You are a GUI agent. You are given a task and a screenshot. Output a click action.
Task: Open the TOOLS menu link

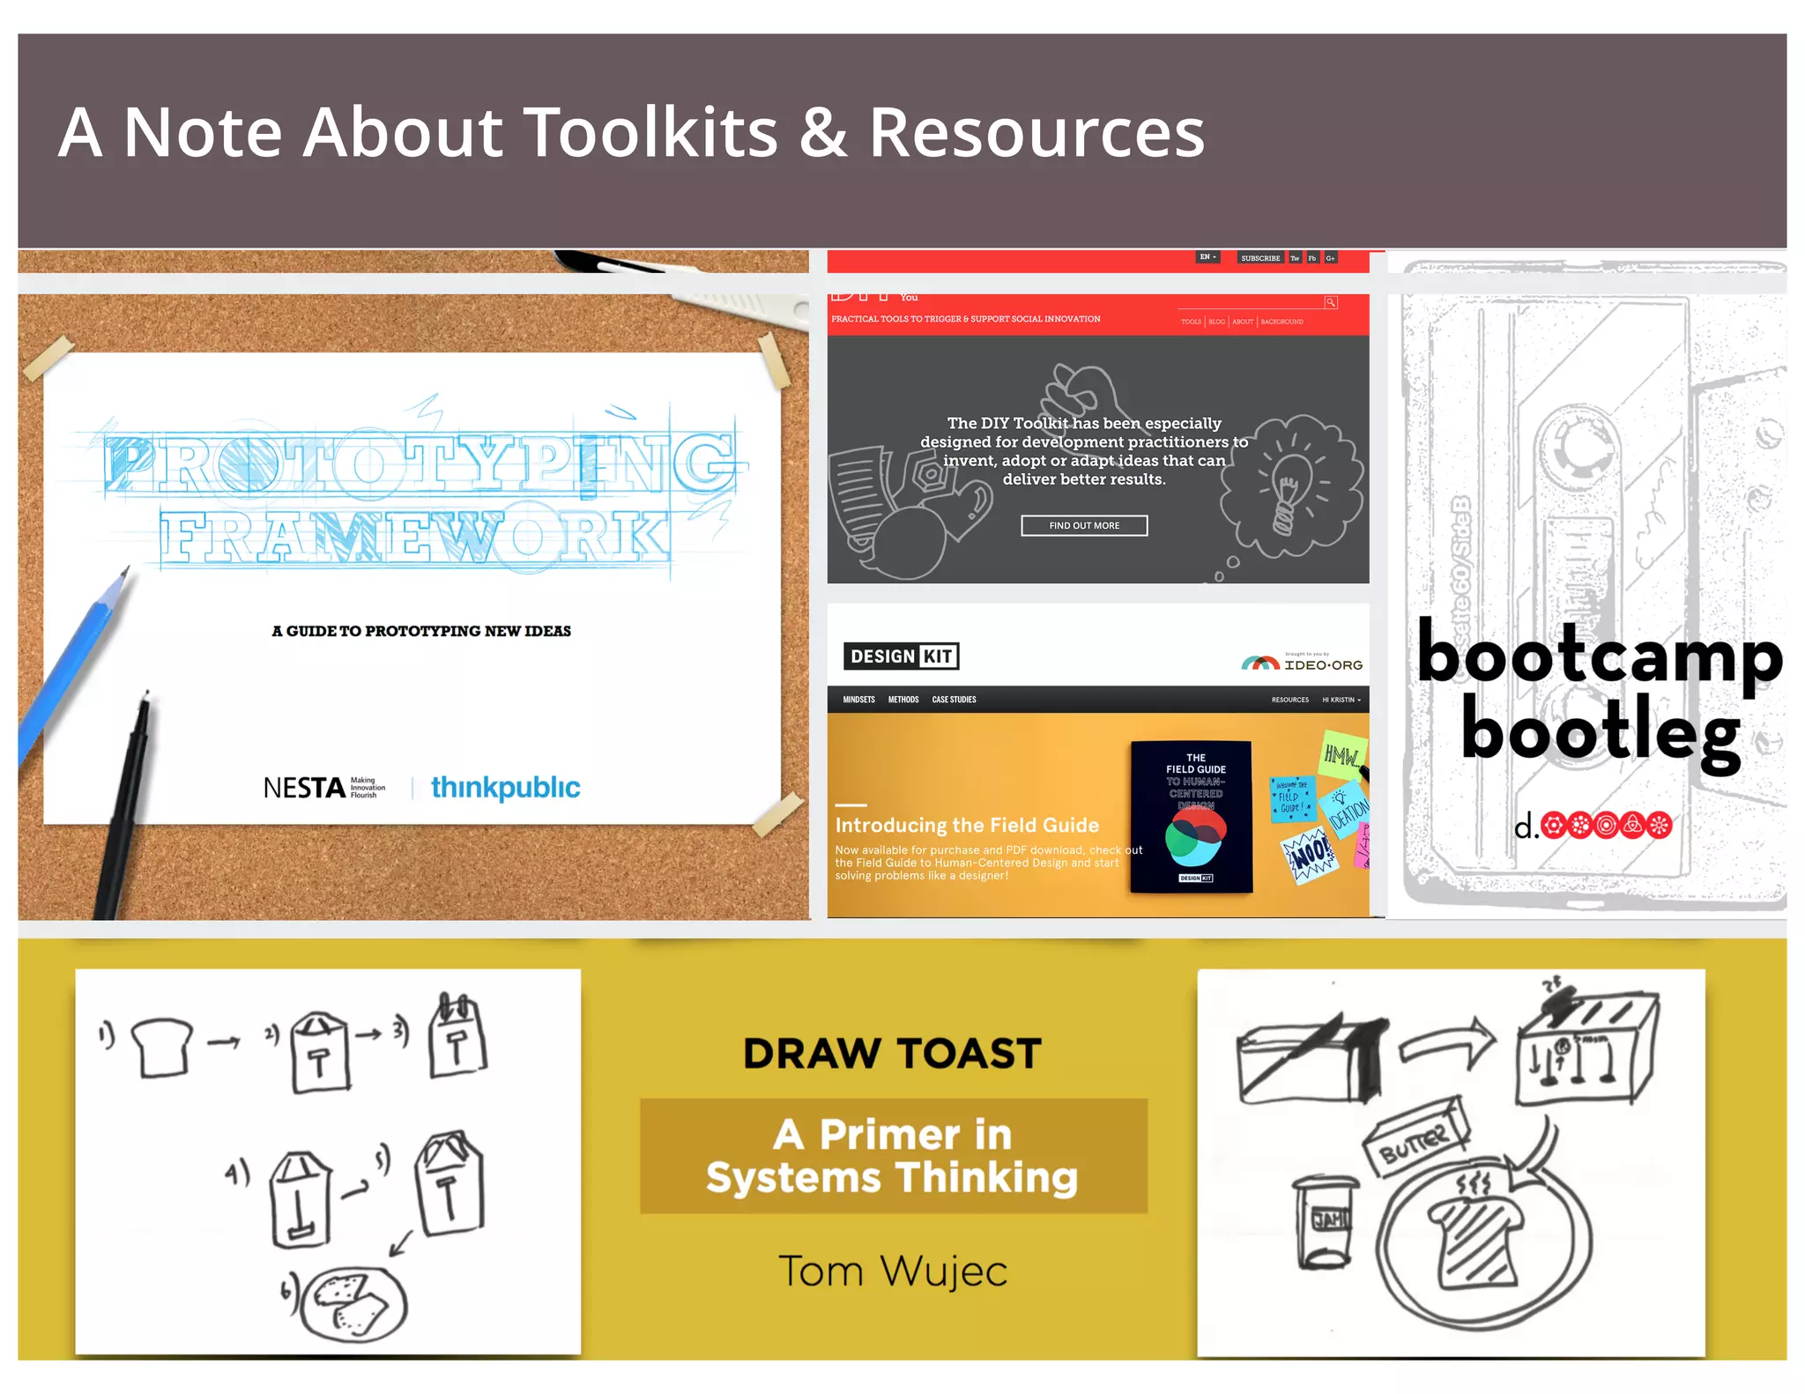click(x=1191, y=322)
